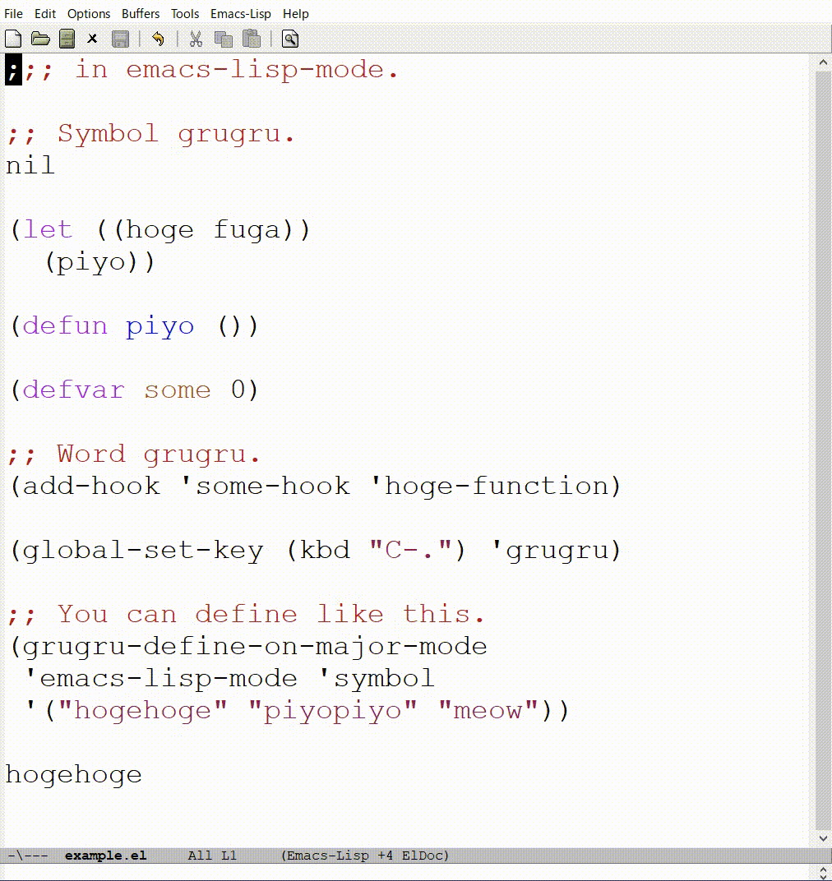The width and height of the screenshot is (832, 881).
Task: Open the directory browser (Dired) toolbar icon
Action: click(x=67, y=39)
